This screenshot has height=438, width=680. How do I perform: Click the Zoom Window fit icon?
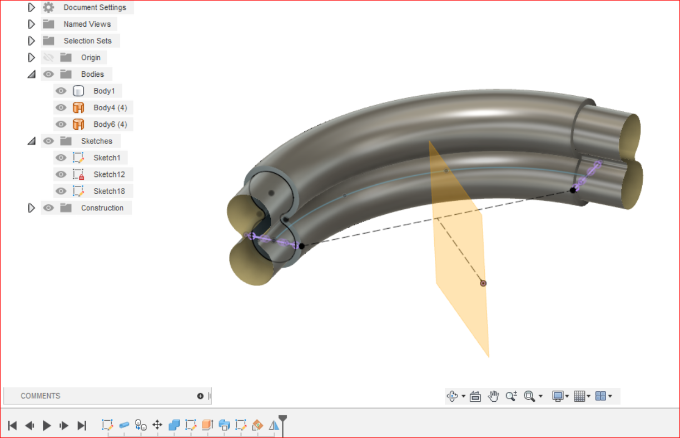click(529, 396)
